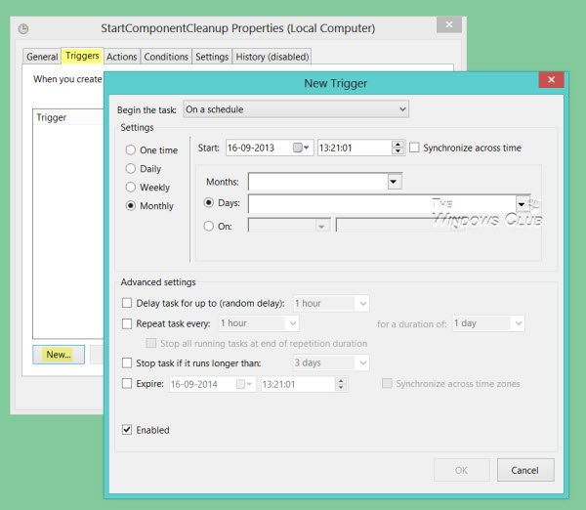Select the One time radio option
This screenshot has width=586, height=510.
pos(131,150)
